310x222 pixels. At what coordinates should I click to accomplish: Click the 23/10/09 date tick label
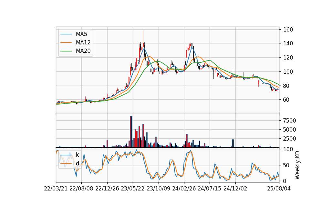158,189
